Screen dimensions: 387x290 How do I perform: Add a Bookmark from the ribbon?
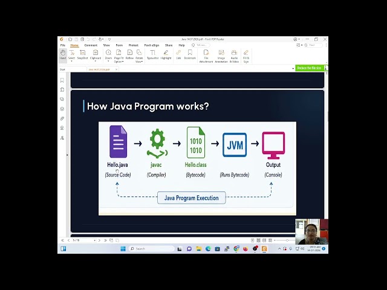(190, 55)
